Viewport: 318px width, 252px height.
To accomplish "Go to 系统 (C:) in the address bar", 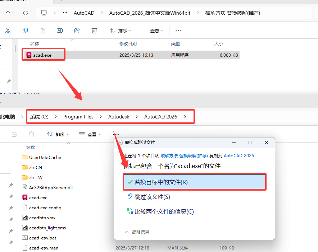I will point(39,117).
